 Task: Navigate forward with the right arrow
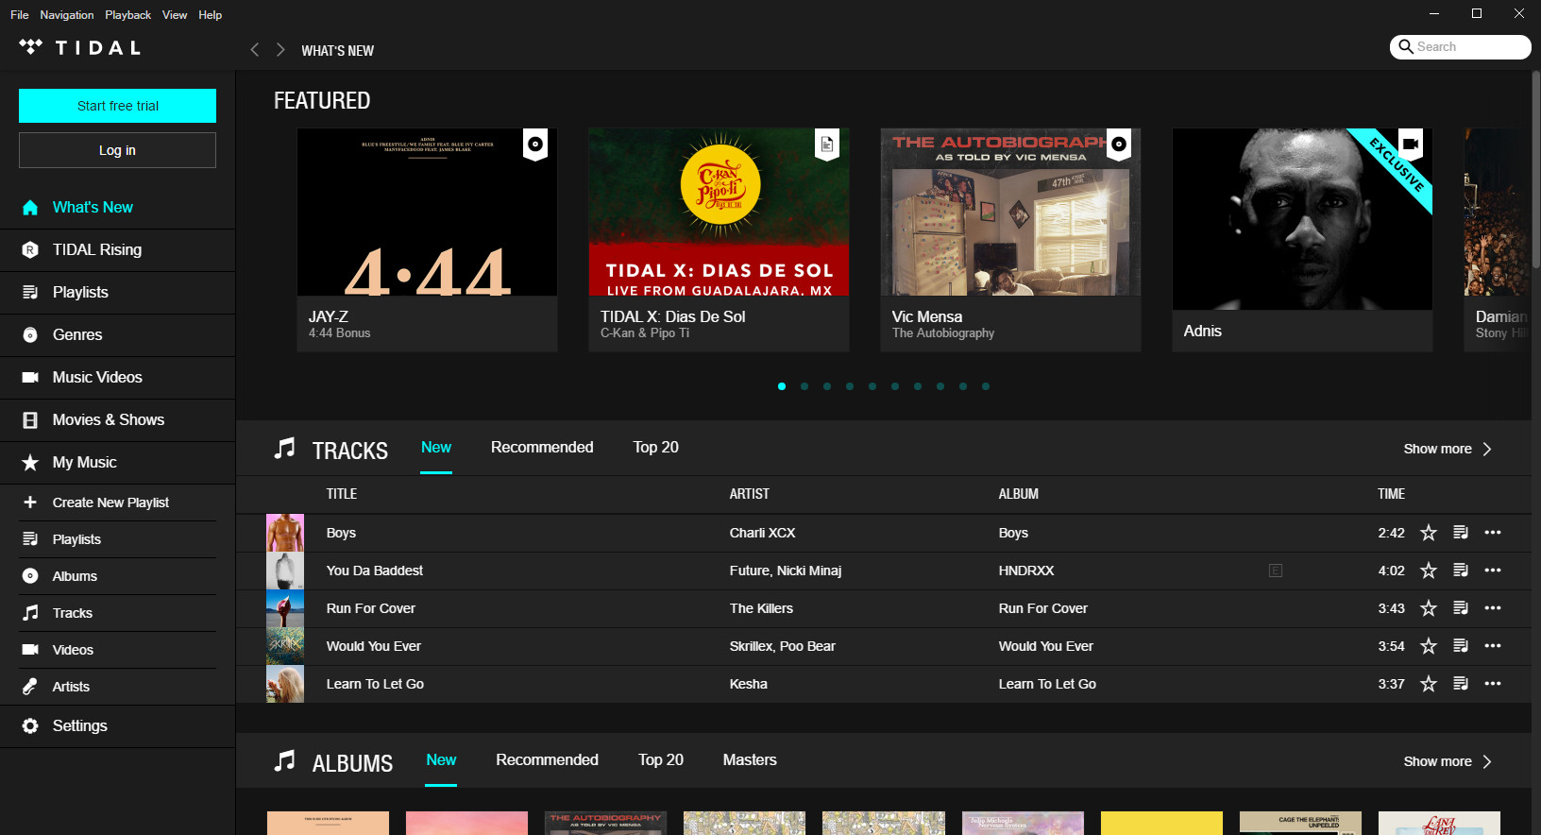click(280, 50)
